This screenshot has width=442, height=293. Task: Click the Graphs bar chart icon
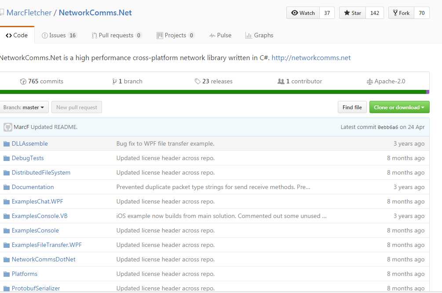coord(248,36)
